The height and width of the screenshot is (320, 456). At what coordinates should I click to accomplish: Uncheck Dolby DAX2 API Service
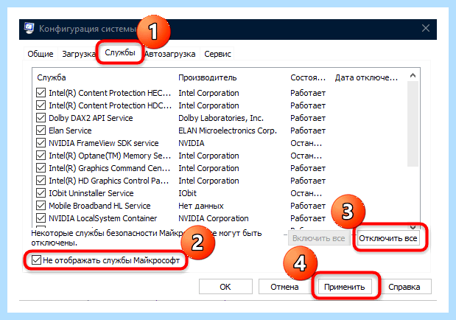(x=41, y=118)
